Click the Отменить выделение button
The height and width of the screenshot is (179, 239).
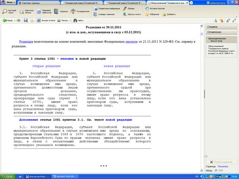[x=221, y=162]
